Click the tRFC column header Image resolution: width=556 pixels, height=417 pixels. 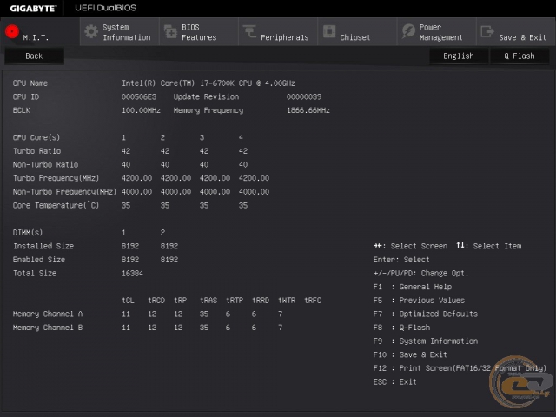point(313,301)
